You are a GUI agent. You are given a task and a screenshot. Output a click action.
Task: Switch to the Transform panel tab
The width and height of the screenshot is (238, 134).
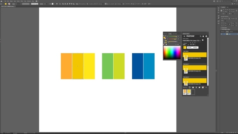point(223,7)
